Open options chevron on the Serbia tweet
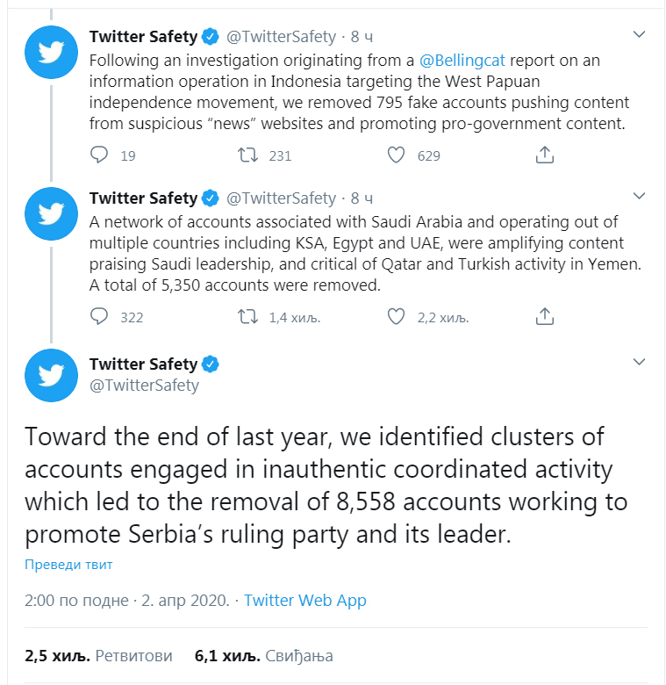The width and height of the screenshot is (666, 685). coord(639,362)
